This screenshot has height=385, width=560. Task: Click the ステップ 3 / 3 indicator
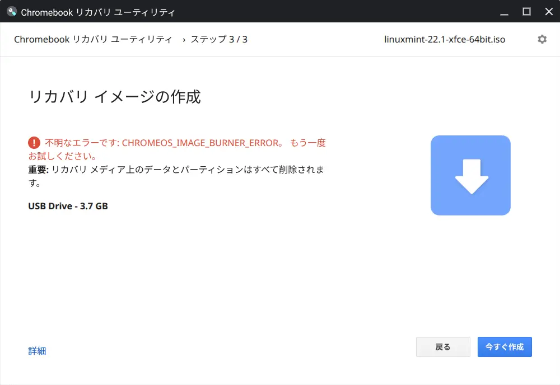[x=219, y=40]
